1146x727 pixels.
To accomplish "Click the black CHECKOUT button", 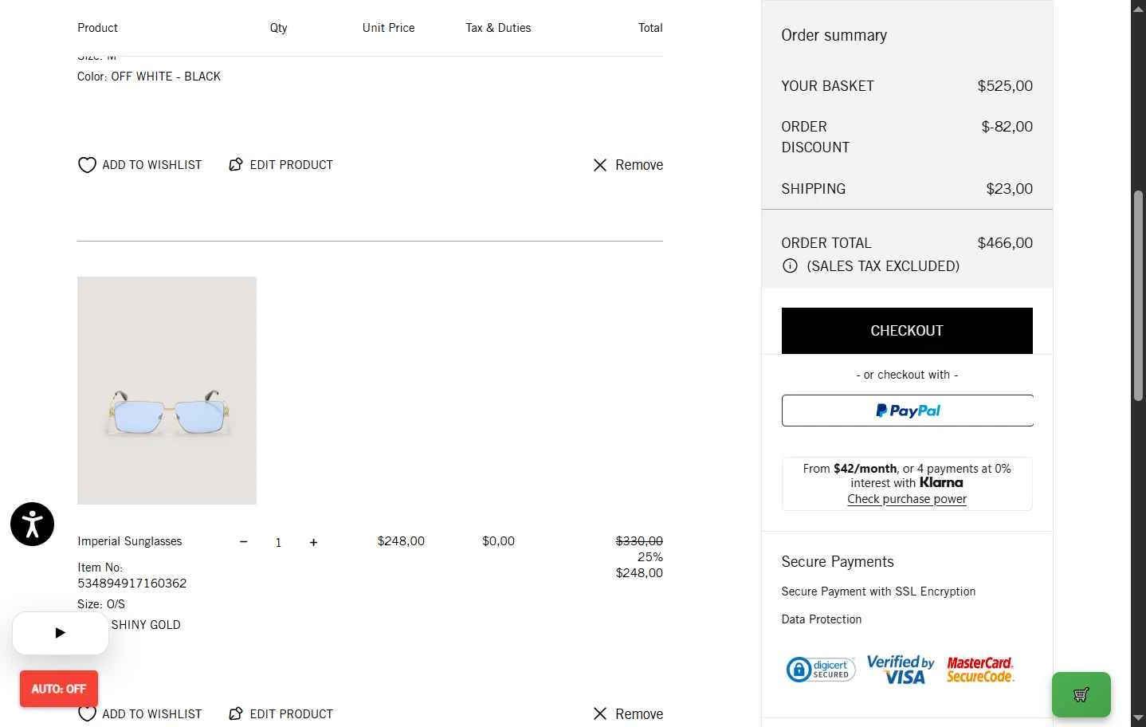I will pyautogui.click(x=907, y=331).
